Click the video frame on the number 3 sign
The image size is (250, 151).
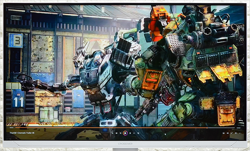click(16, 40)
